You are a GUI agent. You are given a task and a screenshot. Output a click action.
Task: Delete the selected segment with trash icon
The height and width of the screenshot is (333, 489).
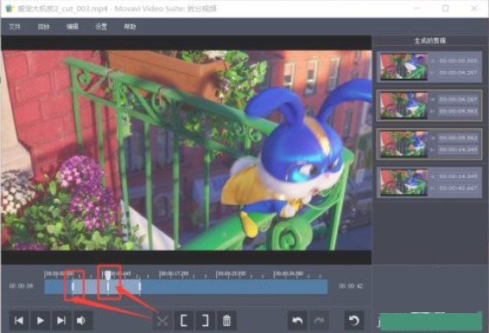coord(226,321)
